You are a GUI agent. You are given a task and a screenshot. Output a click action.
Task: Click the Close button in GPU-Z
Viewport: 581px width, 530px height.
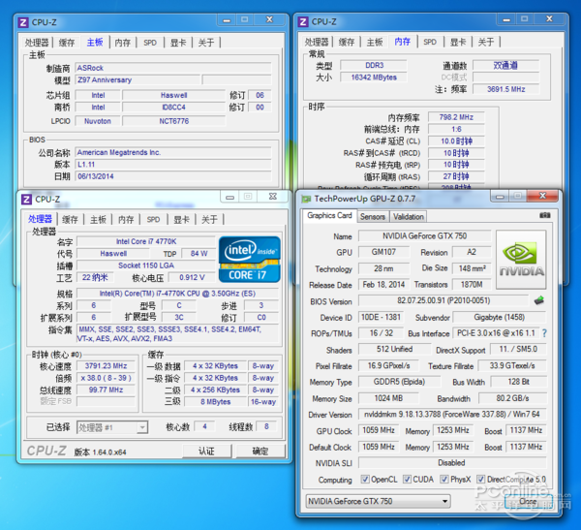[x=529, y=501]
